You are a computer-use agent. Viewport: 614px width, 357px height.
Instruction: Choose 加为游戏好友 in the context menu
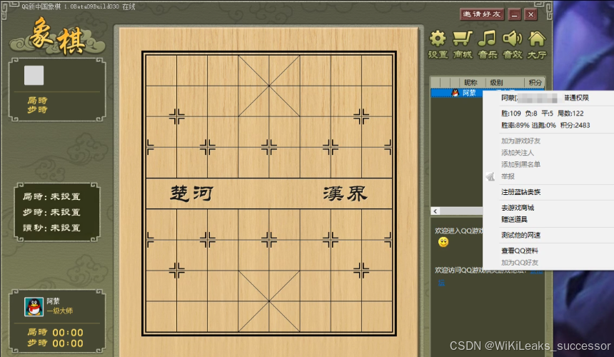pyautogui.click(x=520, y=141)
